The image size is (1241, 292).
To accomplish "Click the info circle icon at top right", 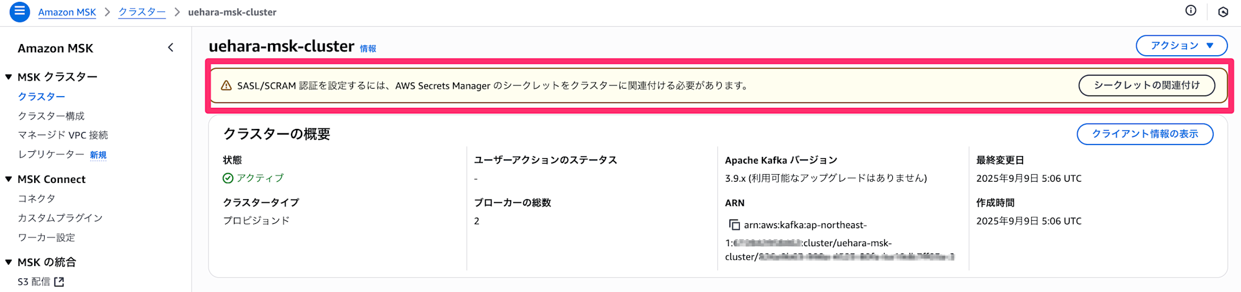I will coord(1190,11).
